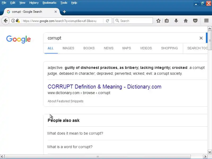Click the 'People also ask' heading

pyautogui.click(x=64, y=121)
